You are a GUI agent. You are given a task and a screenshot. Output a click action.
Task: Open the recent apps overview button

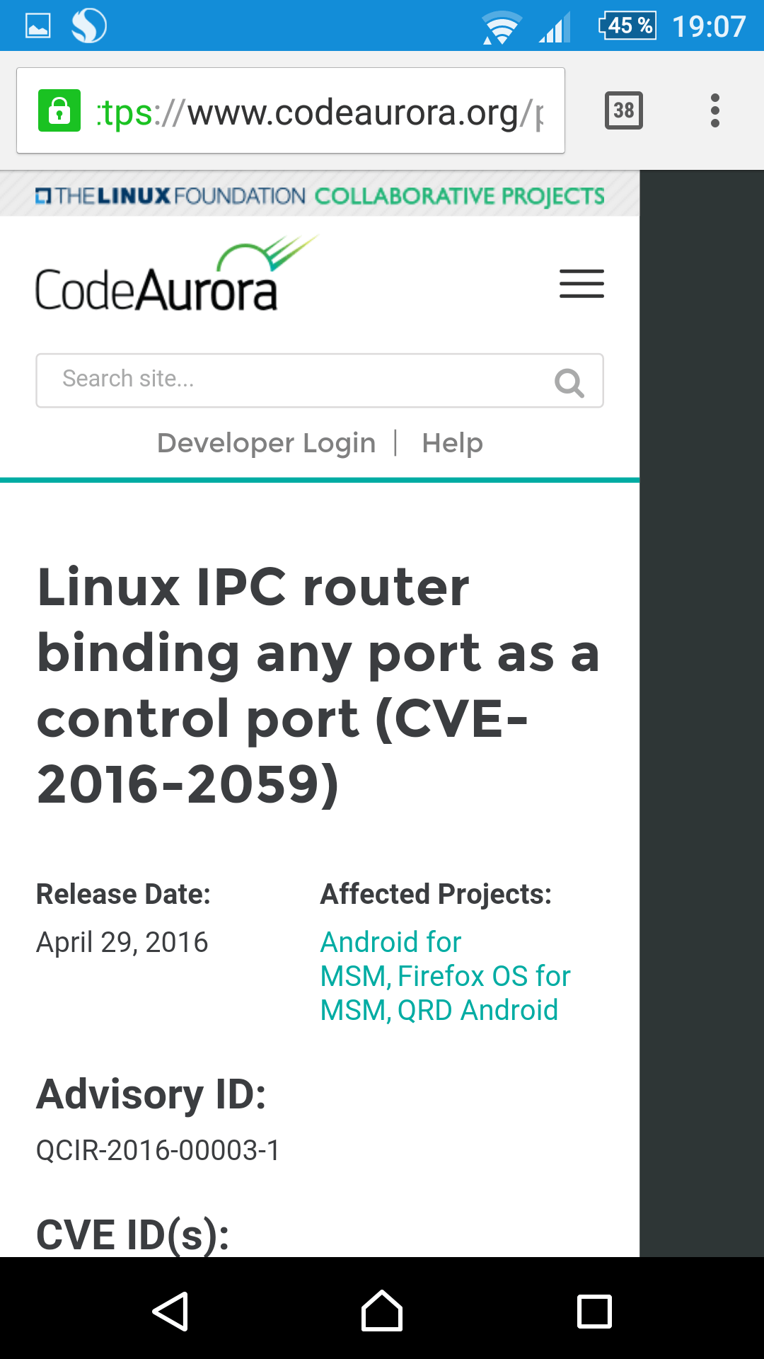[594, 1311]
